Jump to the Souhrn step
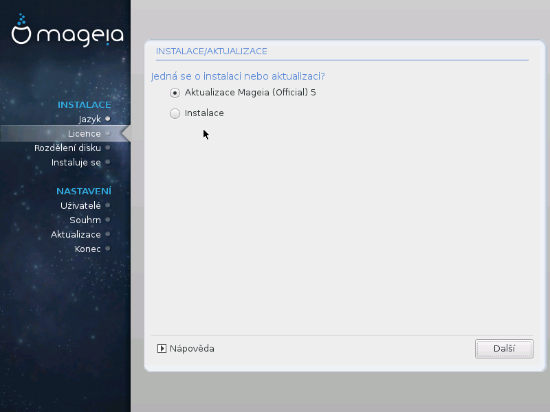The width and height of the screenshot is (550, 412). pyautogui.click(x=85, y=220)
